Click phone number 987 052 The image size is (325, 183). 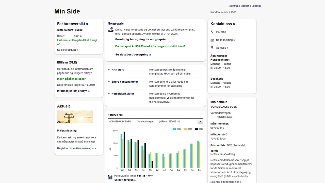tap(221, 32)
